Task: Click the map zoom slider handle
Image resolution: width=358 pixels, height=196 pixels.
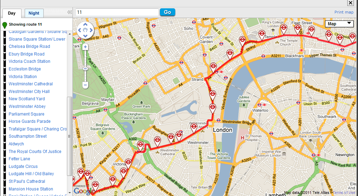Action: [x=85, y=69]
